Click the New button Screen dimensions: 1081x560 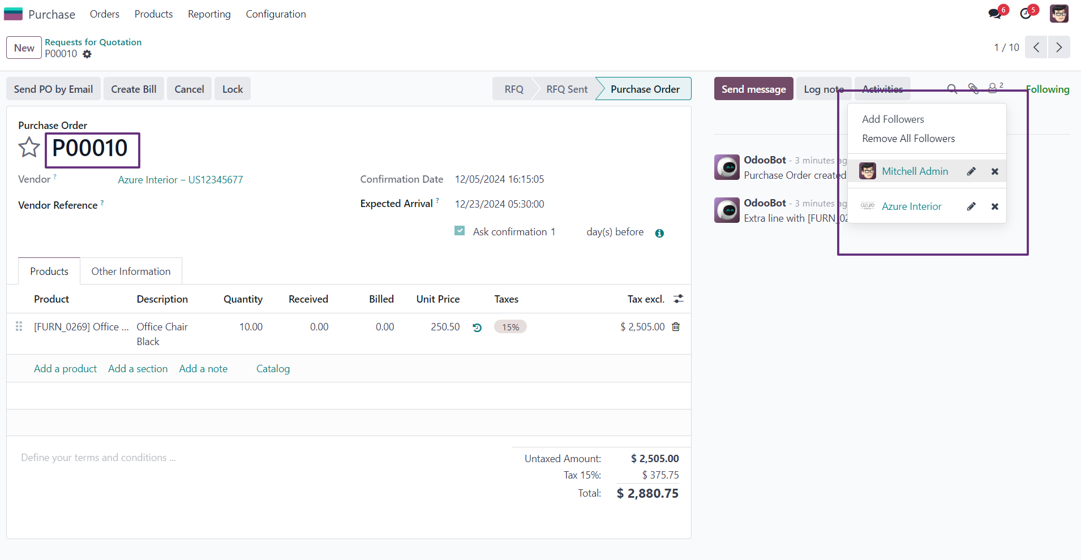24,48
